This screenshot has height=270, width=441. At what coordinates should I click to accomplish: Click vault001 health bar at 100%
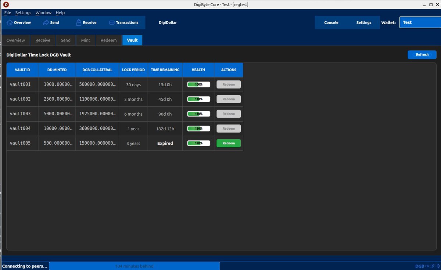coord(199,84)
